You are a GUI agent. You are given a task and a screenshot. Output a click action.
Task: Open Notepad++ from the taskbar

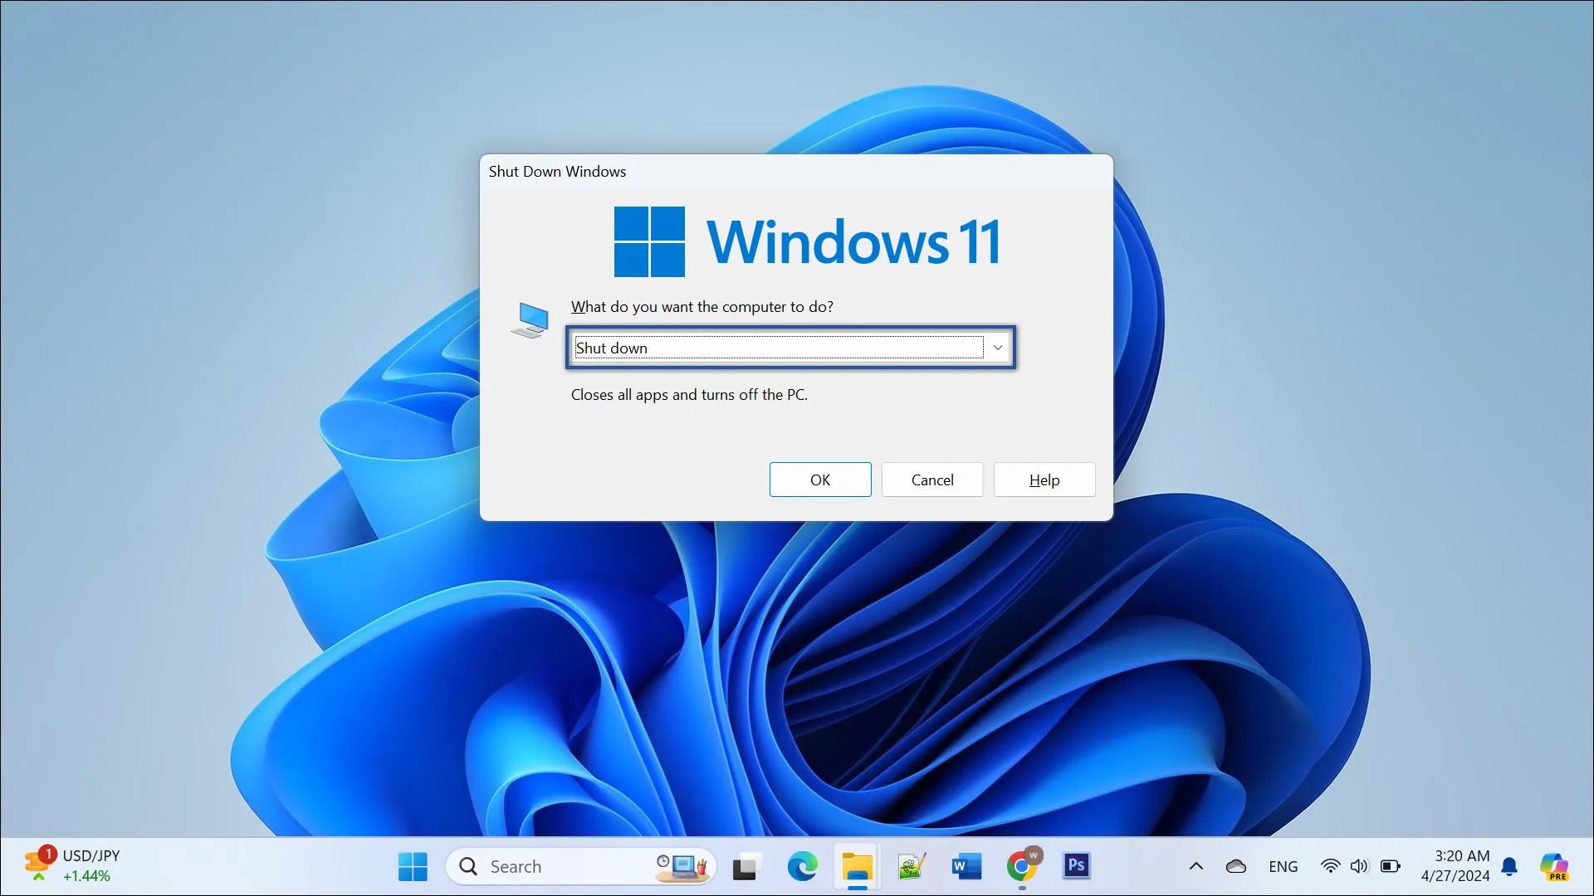912,866
